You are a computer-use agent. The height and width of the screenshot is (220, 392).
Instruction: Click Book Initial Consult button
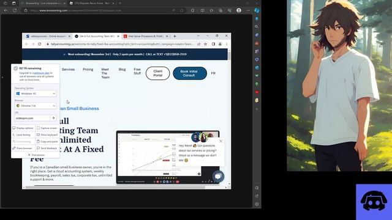coord(190,73)
